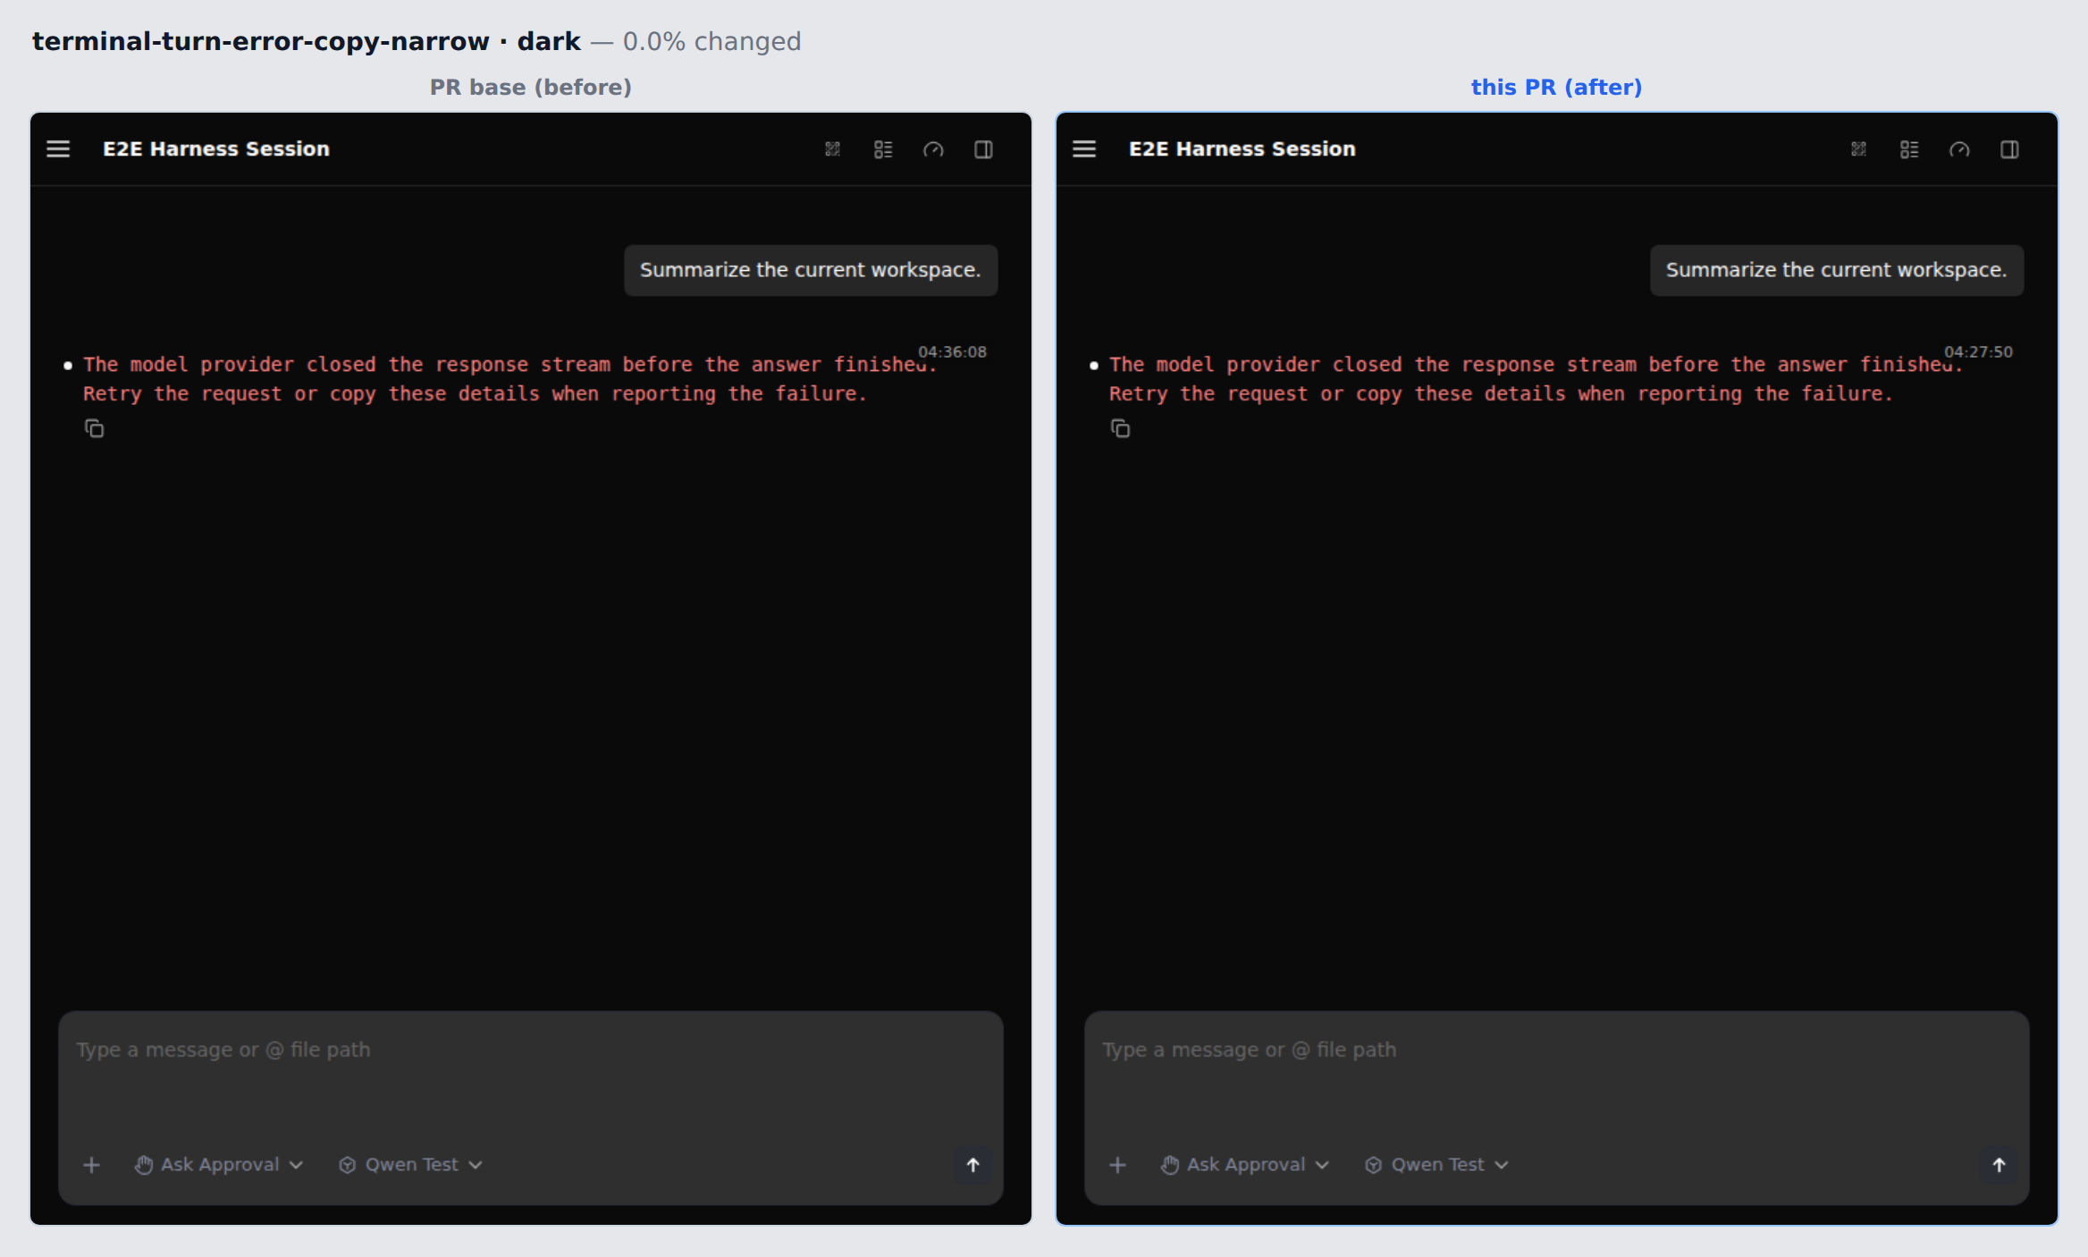Click timestamp 04:36:08 in before panel

click(953, 351)
